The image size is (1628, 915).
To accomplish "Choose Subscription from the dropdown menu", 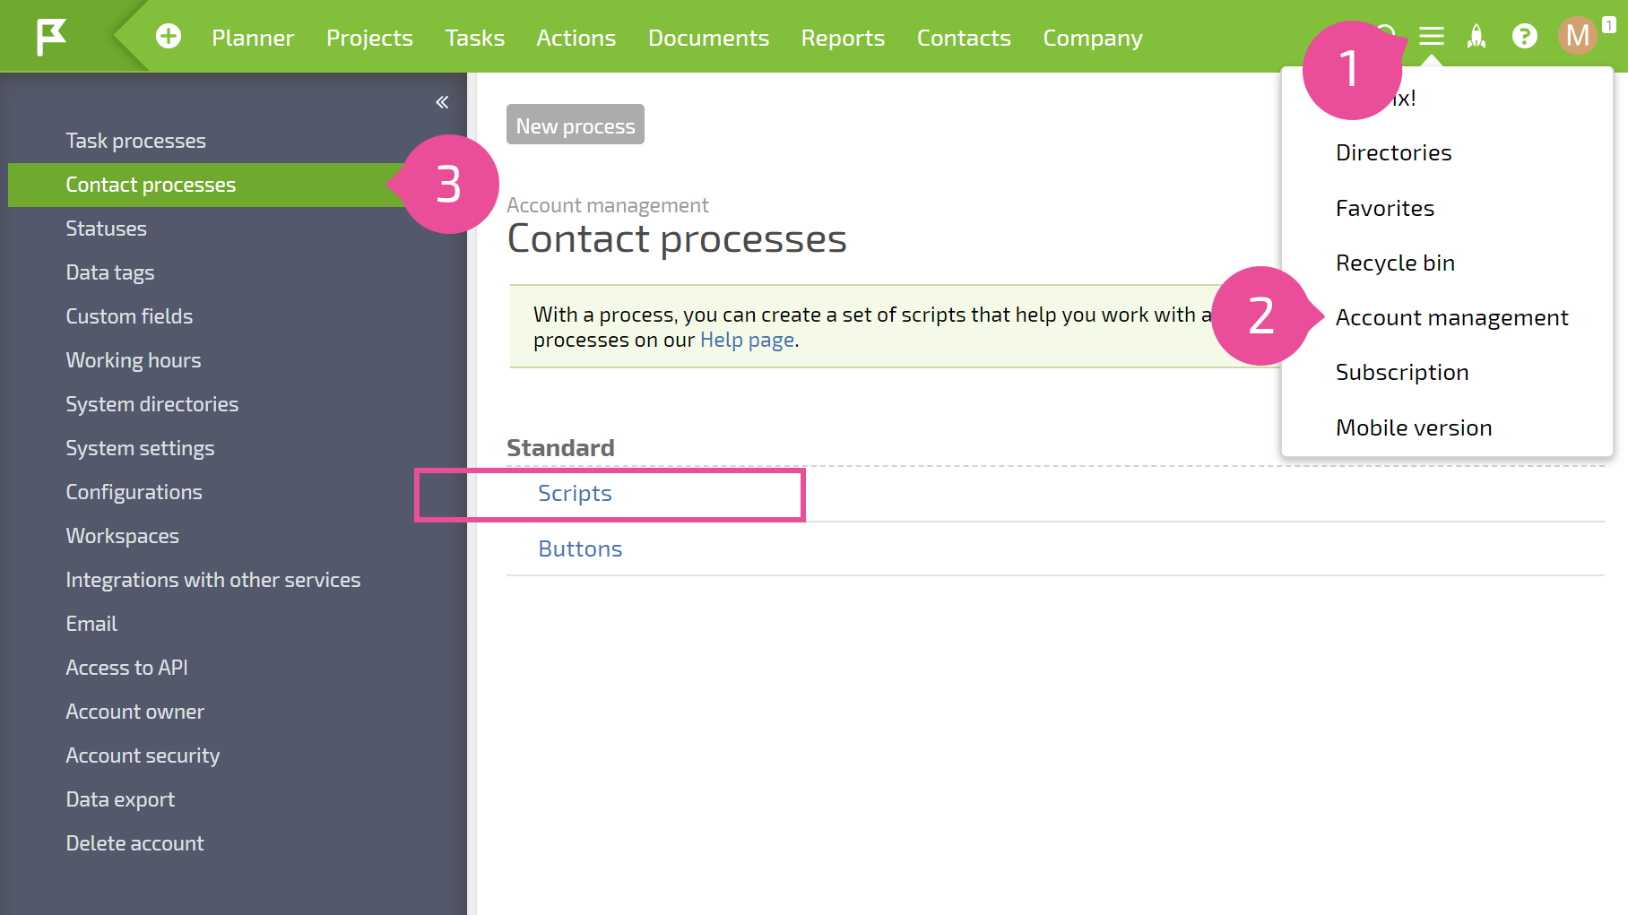I will pos(1402,373).
